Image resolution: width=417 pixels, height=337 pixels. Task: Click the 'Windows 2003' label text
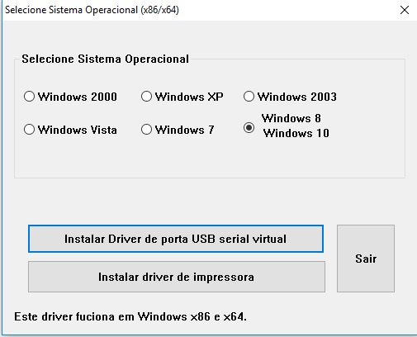pos(297,97)
